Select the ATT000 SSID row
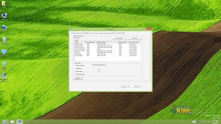The width and height of the screenshot is (221, 124). tap(108, 52)
